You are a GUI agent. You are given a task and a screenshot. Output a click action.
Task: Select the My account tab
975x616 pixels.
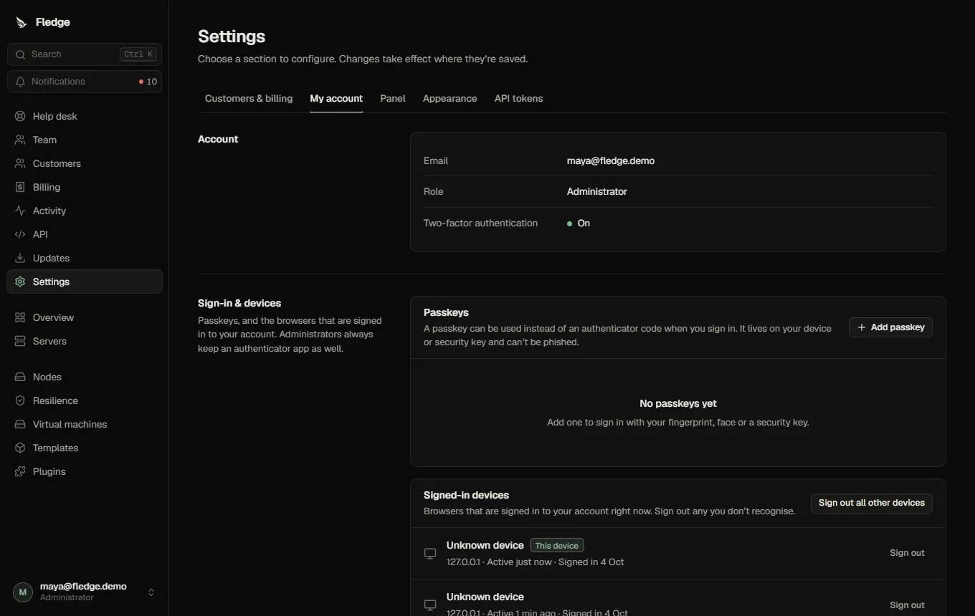pyautogui.click(x=336, y=98)
